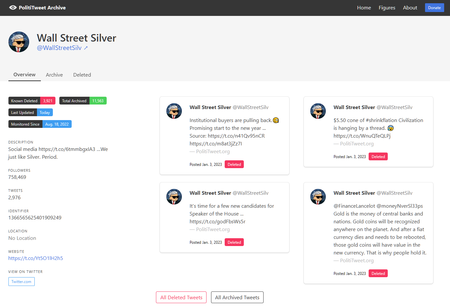Click author name on '$5.50 cone' tweet
Image resolution: width=450 pixels, height=308 pixels.
click(354, 107)
